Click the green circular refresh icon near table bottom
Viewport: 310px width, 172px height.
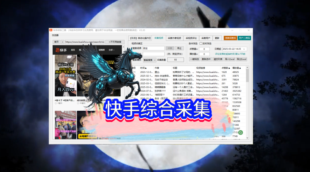coord(240,132)
